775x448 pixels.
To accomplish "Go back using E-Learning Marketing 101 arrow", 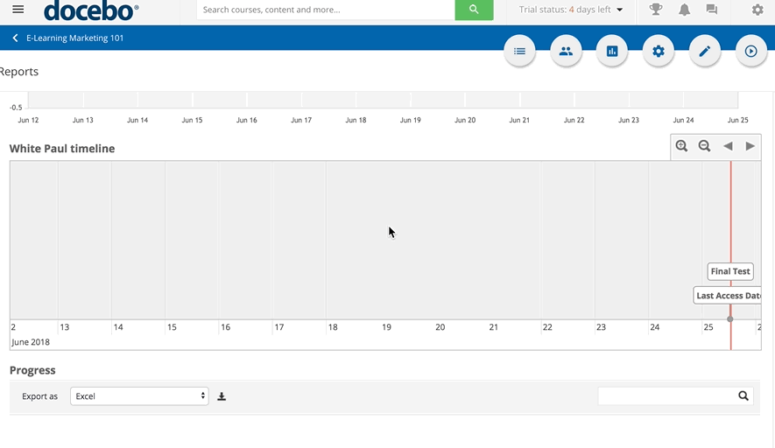I will (15, 38).
